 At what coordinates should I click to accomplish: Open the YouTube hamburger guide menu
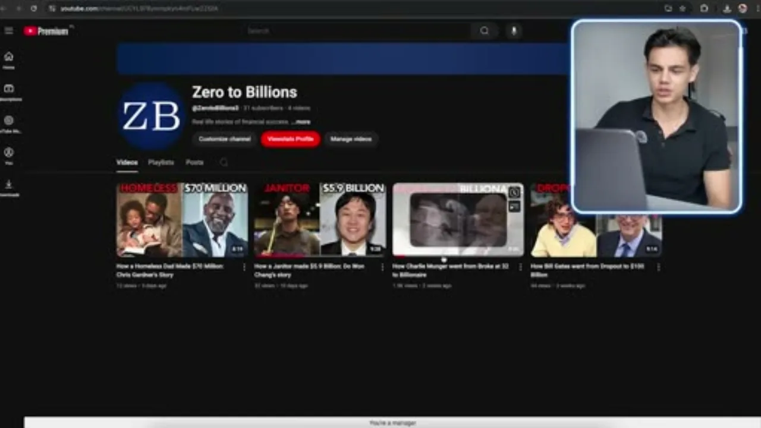coord(8,31)
